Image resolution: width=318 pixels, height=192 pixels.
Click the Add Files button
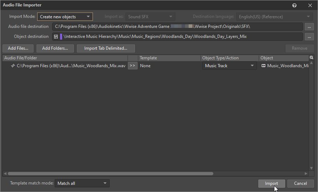pyautogui.click(x=18, y=48)
